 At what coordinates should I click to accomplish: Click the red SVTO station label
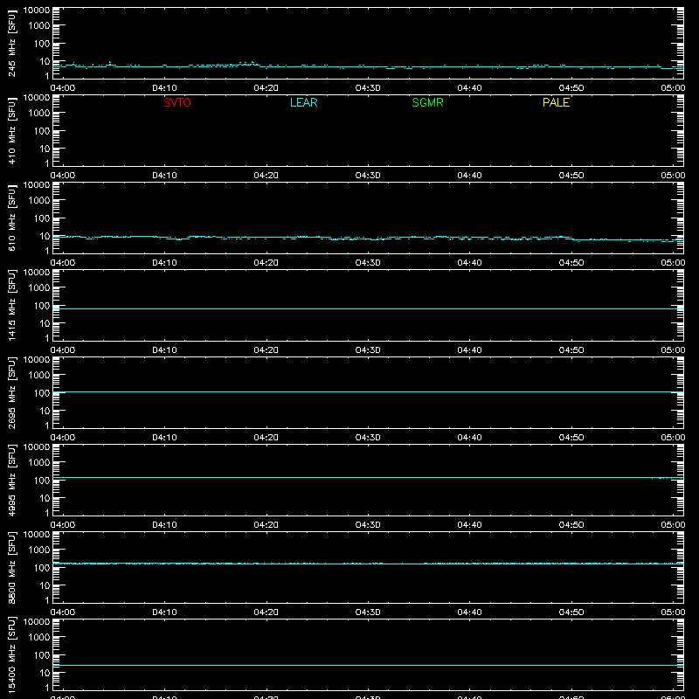coord(177,102)
